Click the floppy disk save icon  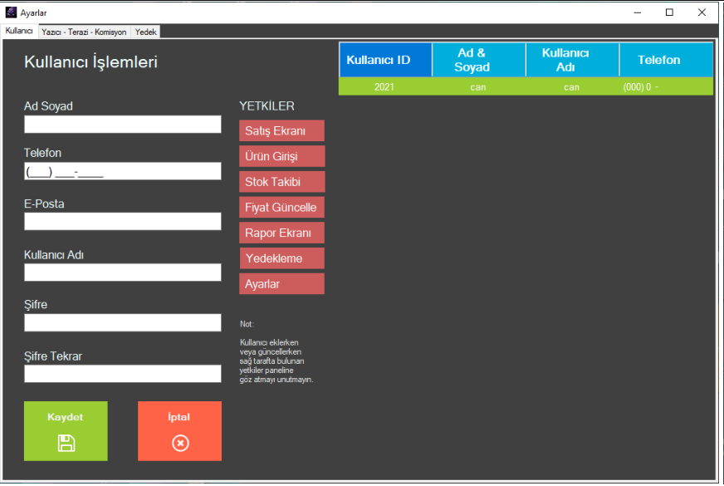click(x=66, y=443)
